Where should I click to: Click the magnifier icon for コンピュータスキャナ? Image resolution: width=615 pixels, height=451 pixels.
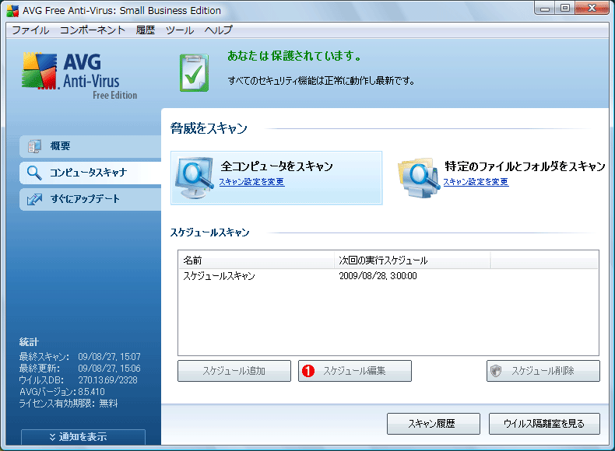(x=34, y=173)
